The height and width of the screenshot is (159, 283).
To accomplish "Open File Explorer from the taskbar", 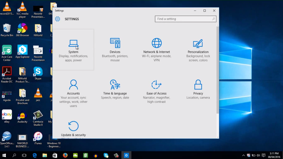I will pos(45,155).
